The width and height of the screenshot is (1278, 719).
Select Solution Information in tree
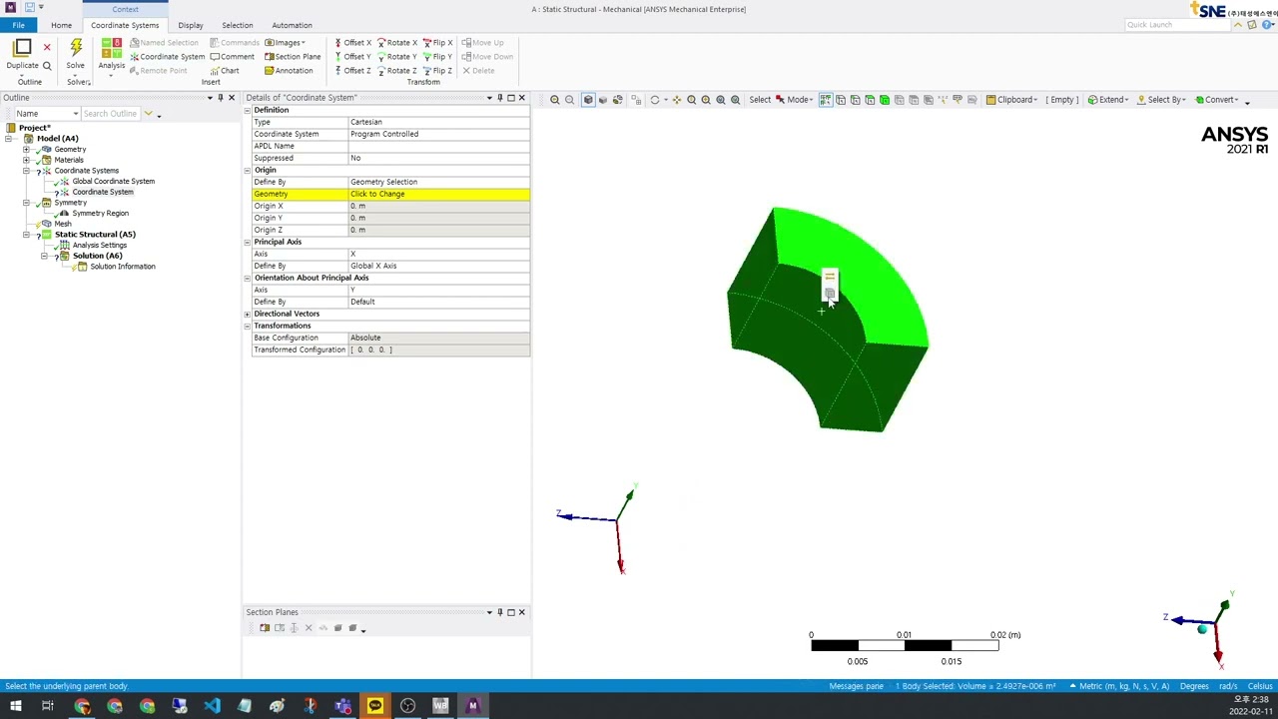[x=123, y=267]
